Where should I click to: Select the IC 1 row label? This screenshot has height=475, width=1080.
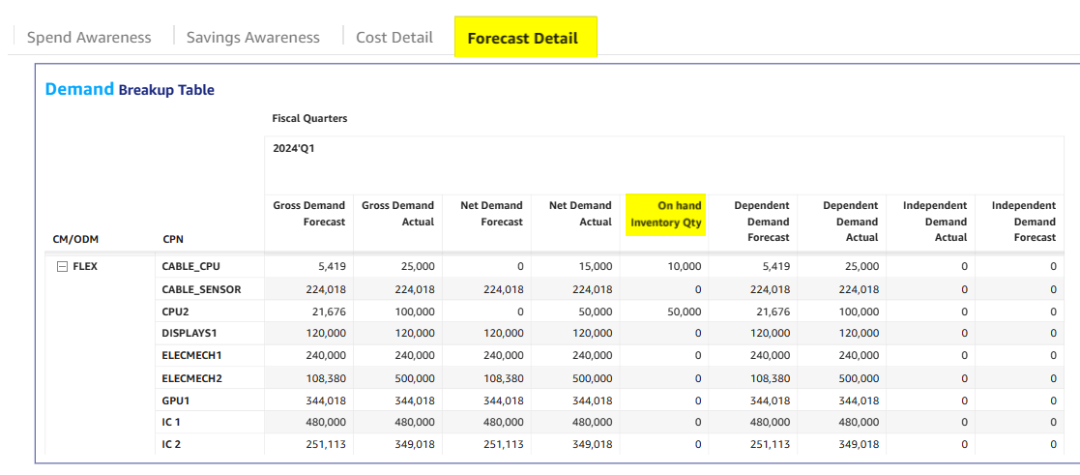[171, 423]
